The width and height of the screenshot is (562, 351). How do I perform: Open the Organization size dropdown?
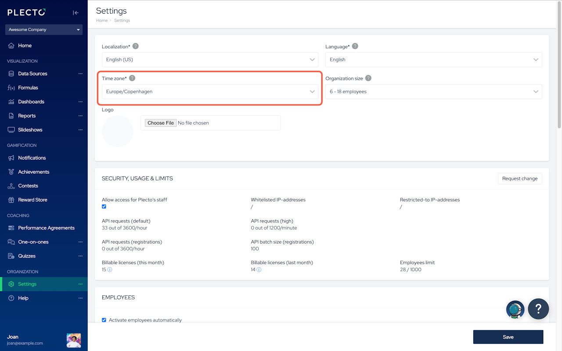click(x=433, y=92)
